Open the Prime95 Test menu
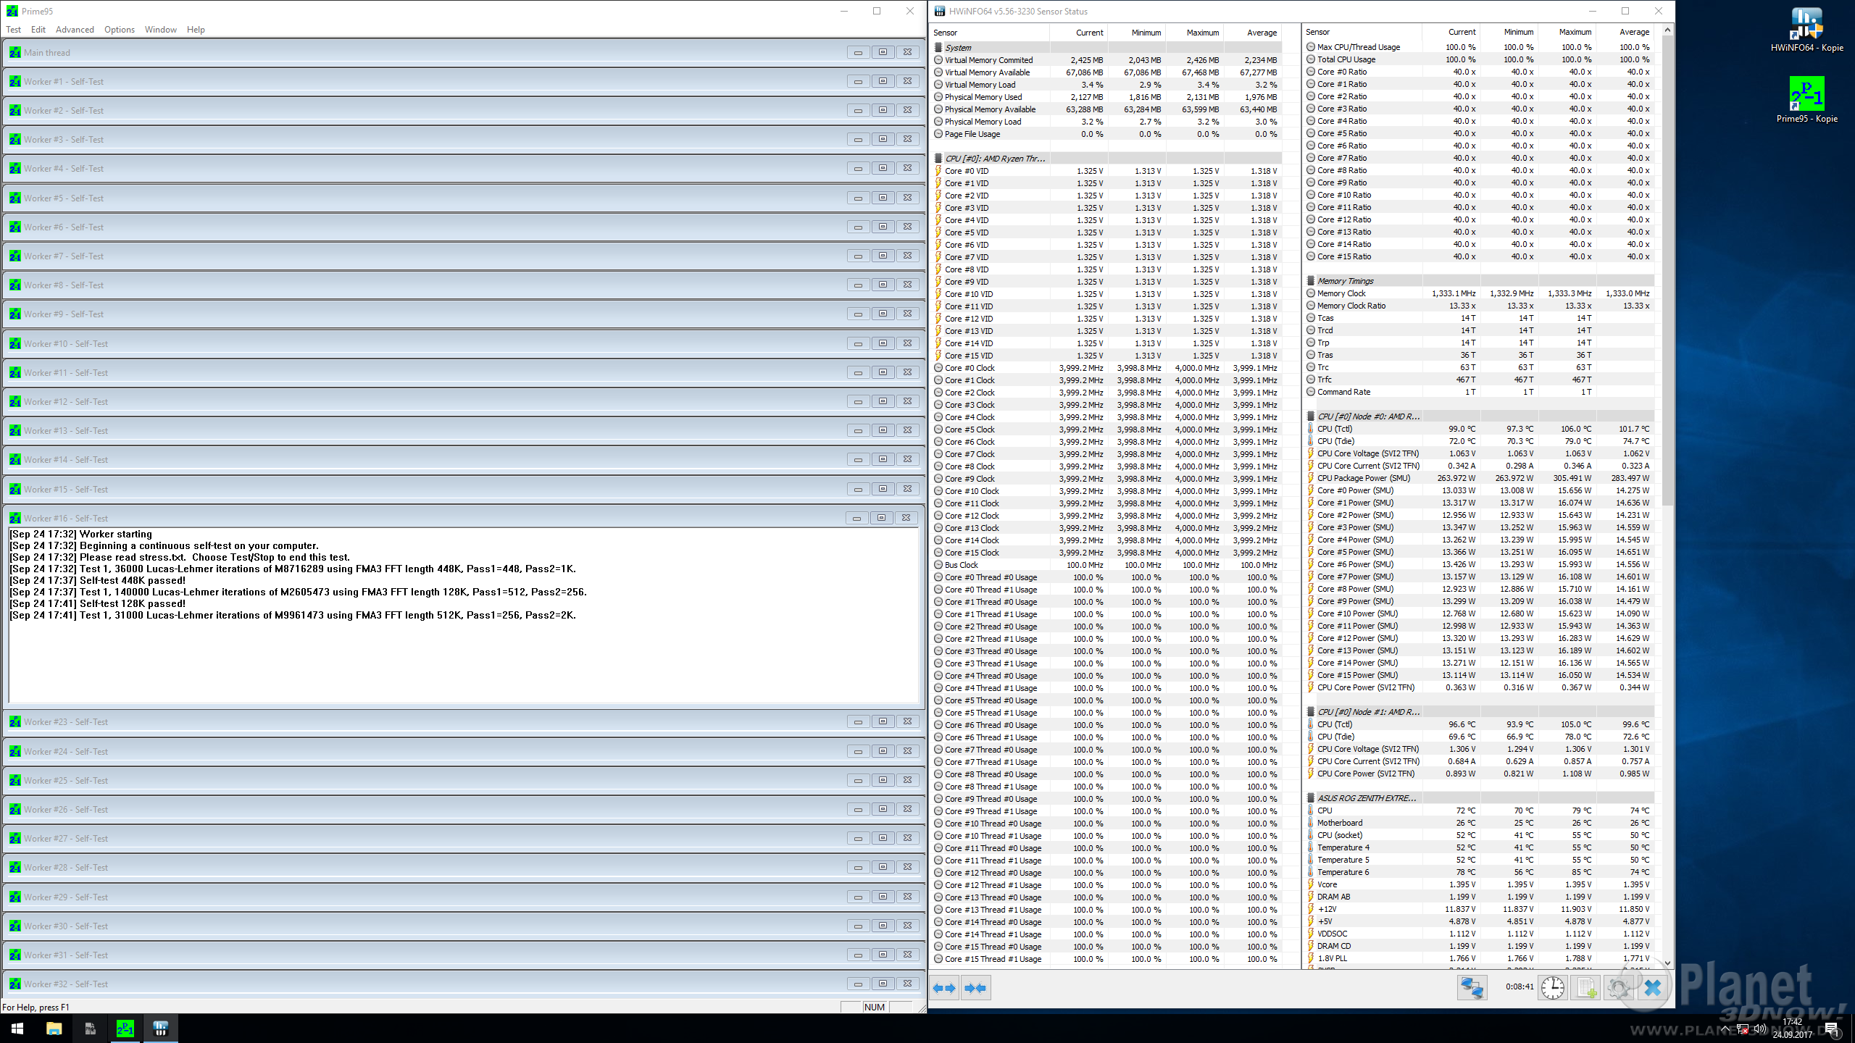Screen dimensions: 1855x1043 [14, 30]
